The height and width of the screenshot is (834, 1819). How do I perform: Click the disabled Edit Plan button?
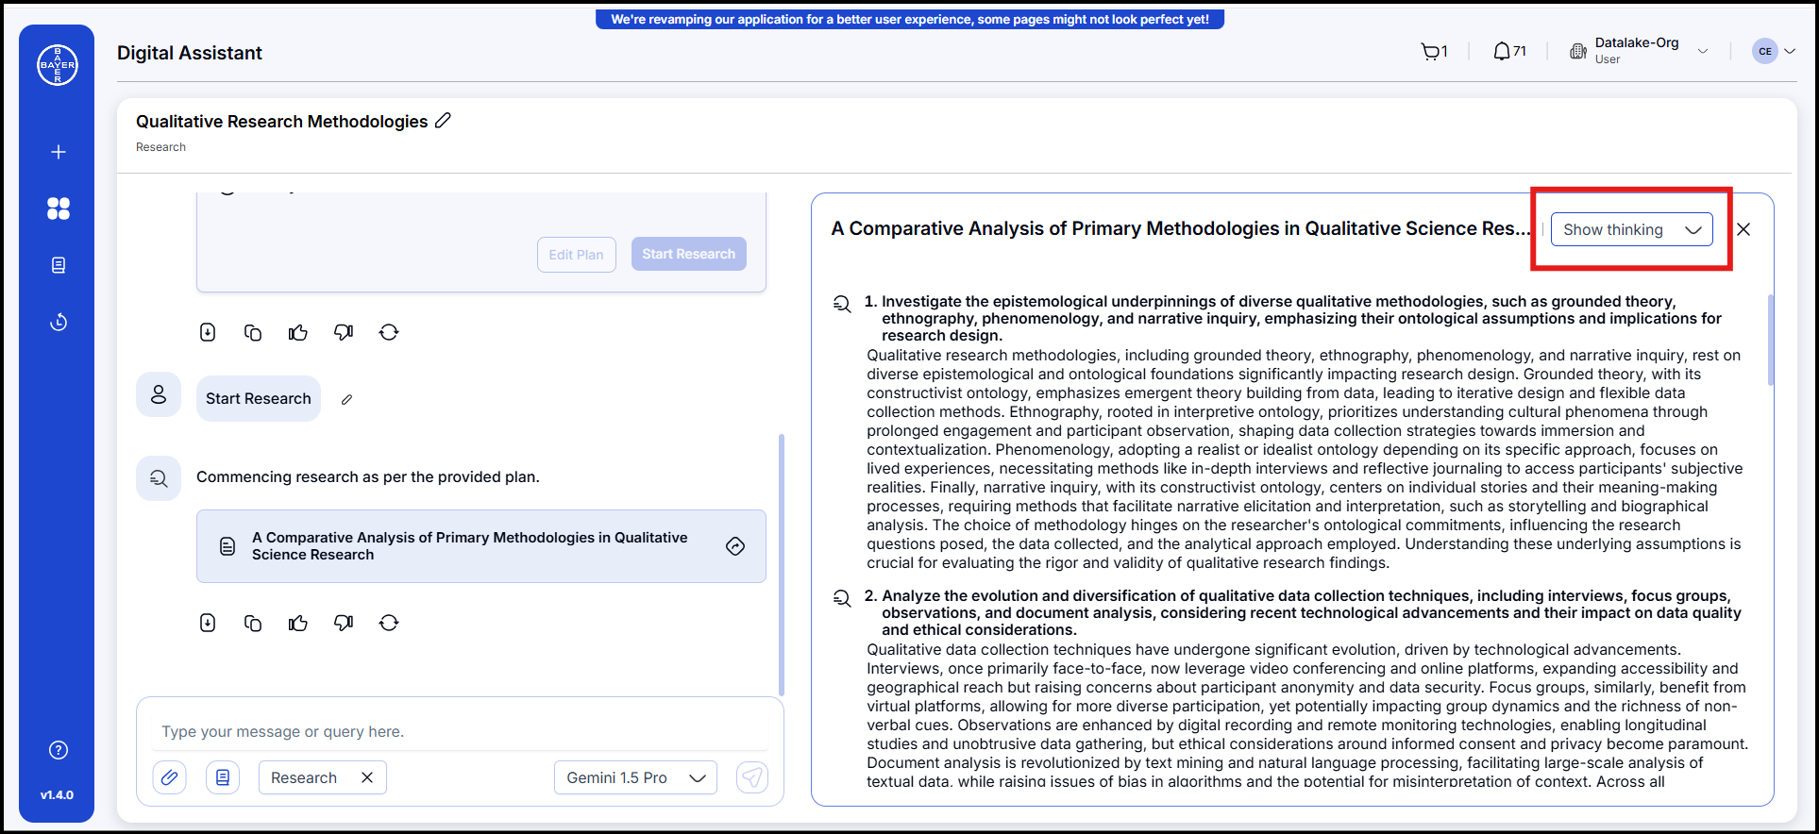coord(577,255)
